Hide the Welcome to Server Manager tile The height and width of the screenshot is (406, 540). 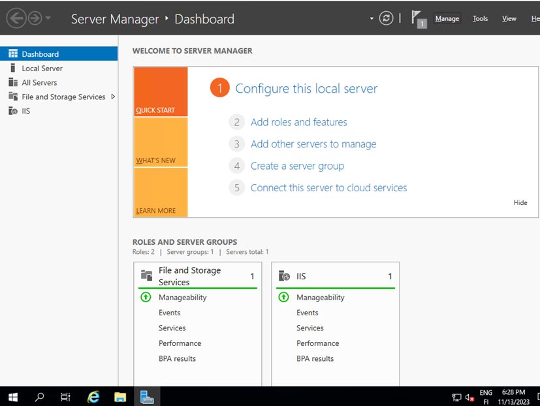[x=520, y=202]
